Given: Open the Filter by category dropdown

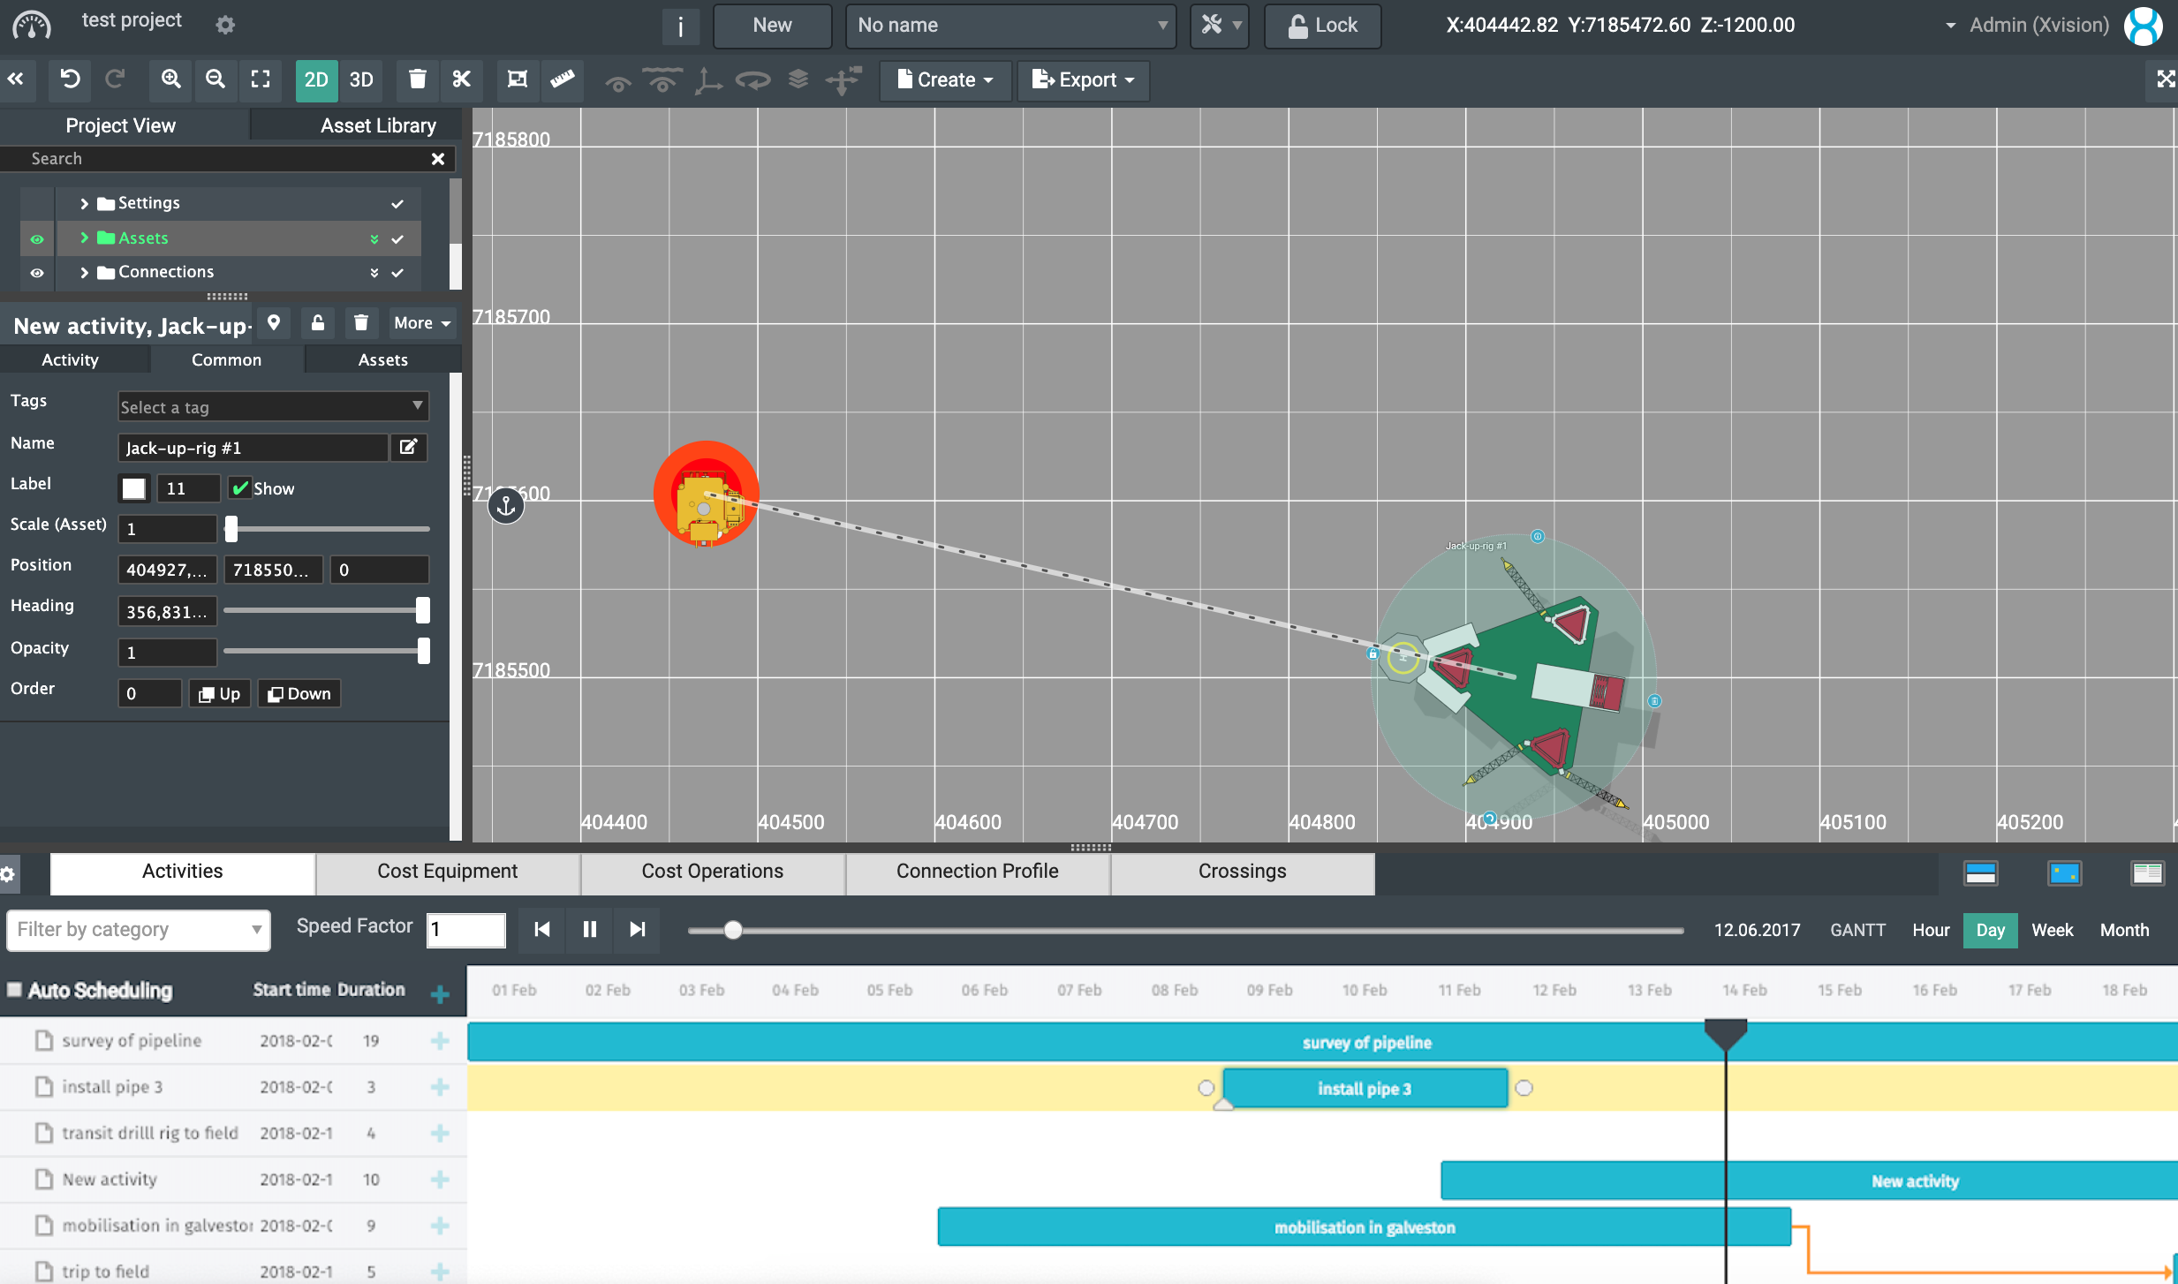Looking at the screenshot, I should coord(139,930).
